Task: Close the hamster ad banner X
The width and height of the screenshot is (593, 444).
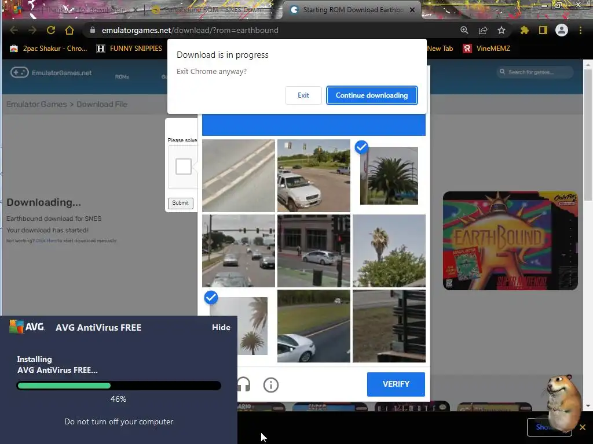Action: (x=583, y=427)
